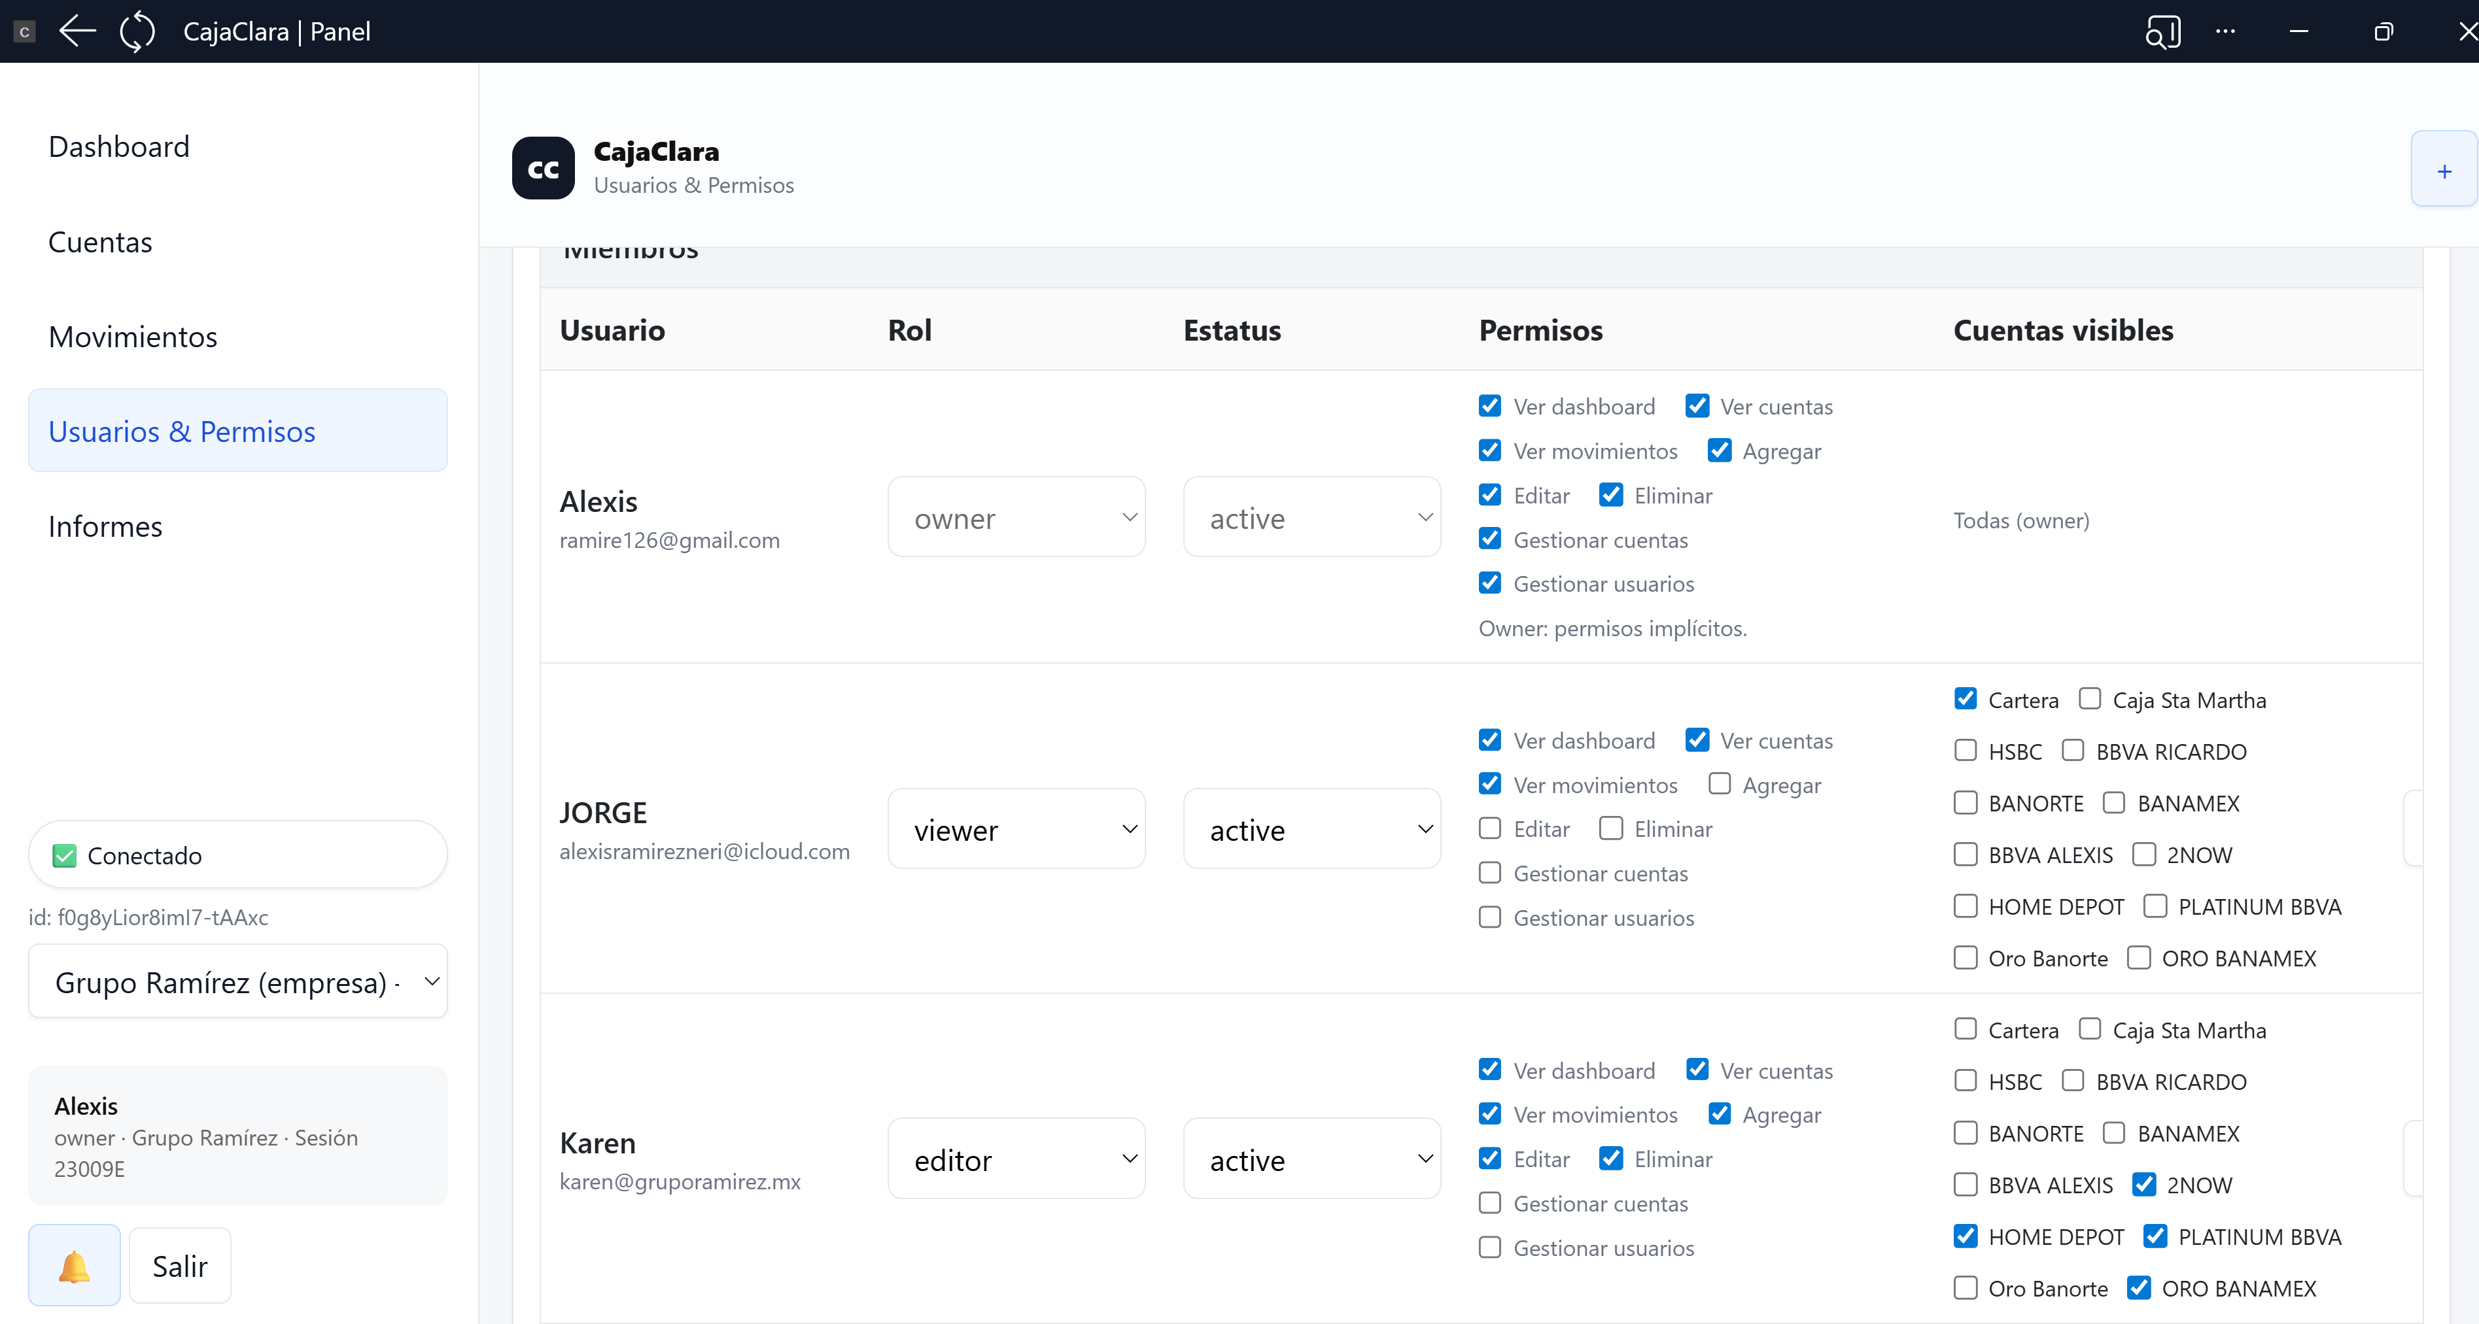Open the Dashboard page
Viewport: 2479px width, 1324px height.
pyautogui.click(x=118, y=146)
